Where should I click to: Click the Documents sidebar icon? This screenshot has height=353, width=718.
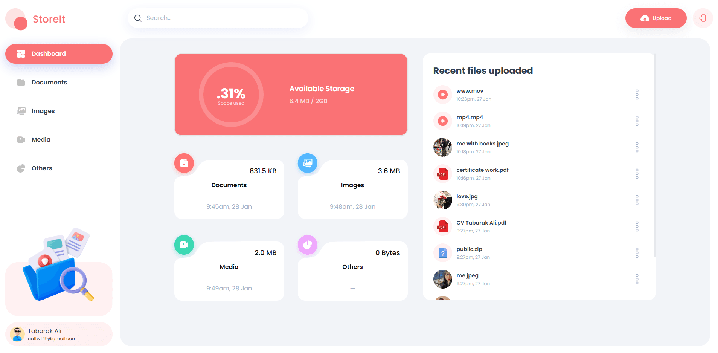point(21,82)
